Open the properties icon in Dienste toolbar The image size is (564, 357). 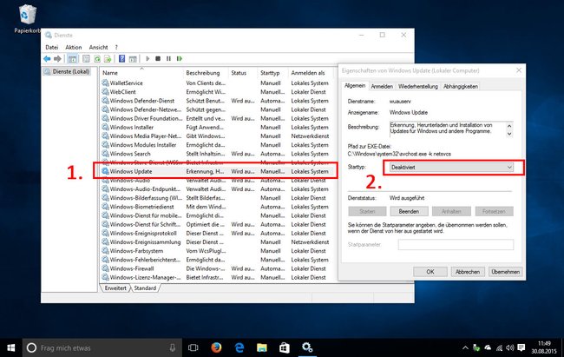[86, 58]
